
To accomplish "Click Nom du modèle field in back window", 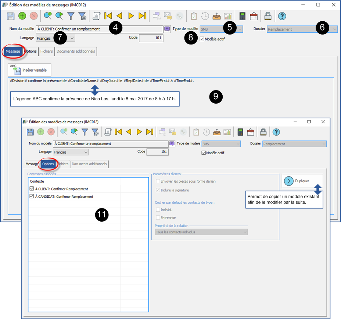I will click(99, 29).
